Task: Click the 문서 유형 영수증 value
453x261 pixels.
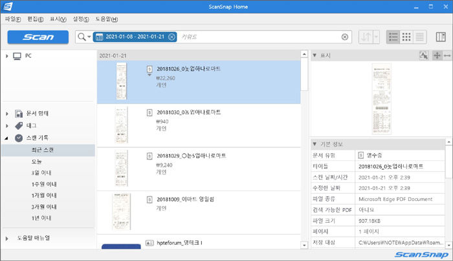Action: [x=399, y=156]
